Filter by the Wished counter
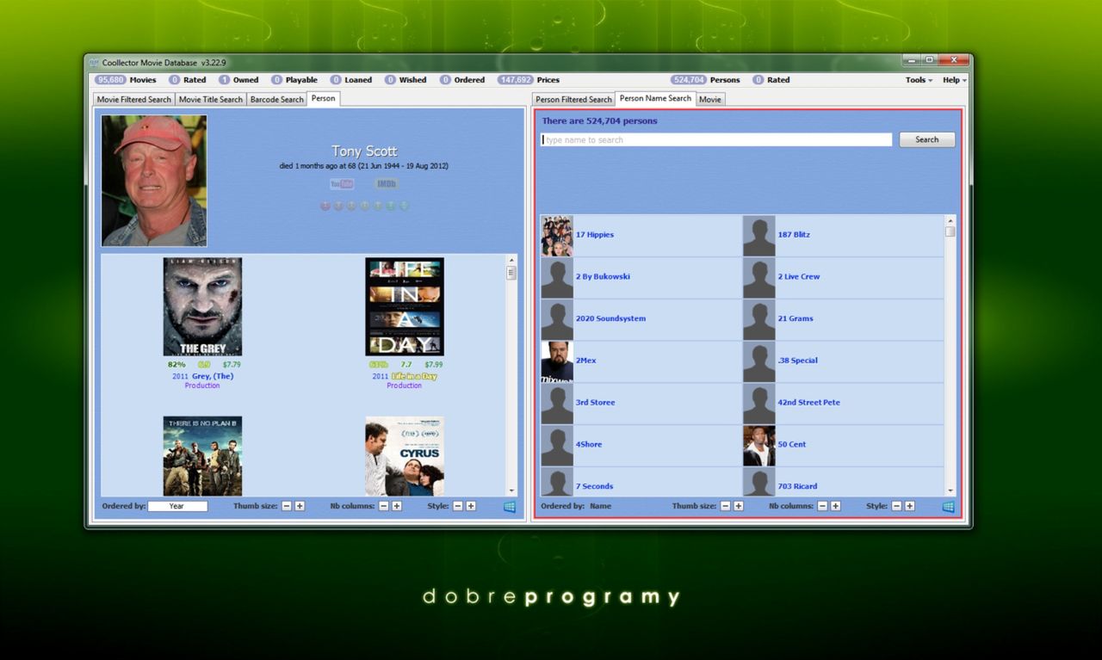1102x660 pixels. pyautogui.click(x=406, y=80)
